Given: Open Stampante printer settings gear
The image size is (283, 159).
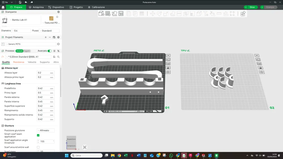Looking at the screenshot, I should 59,12.
